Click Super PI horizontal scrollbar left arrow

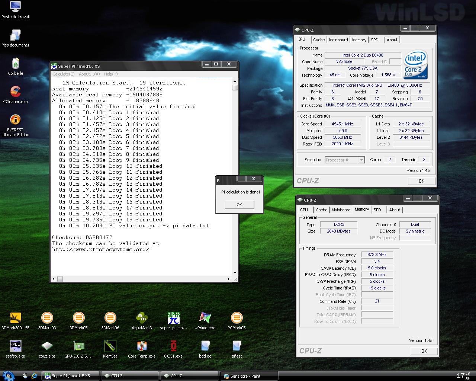point(54,279)
